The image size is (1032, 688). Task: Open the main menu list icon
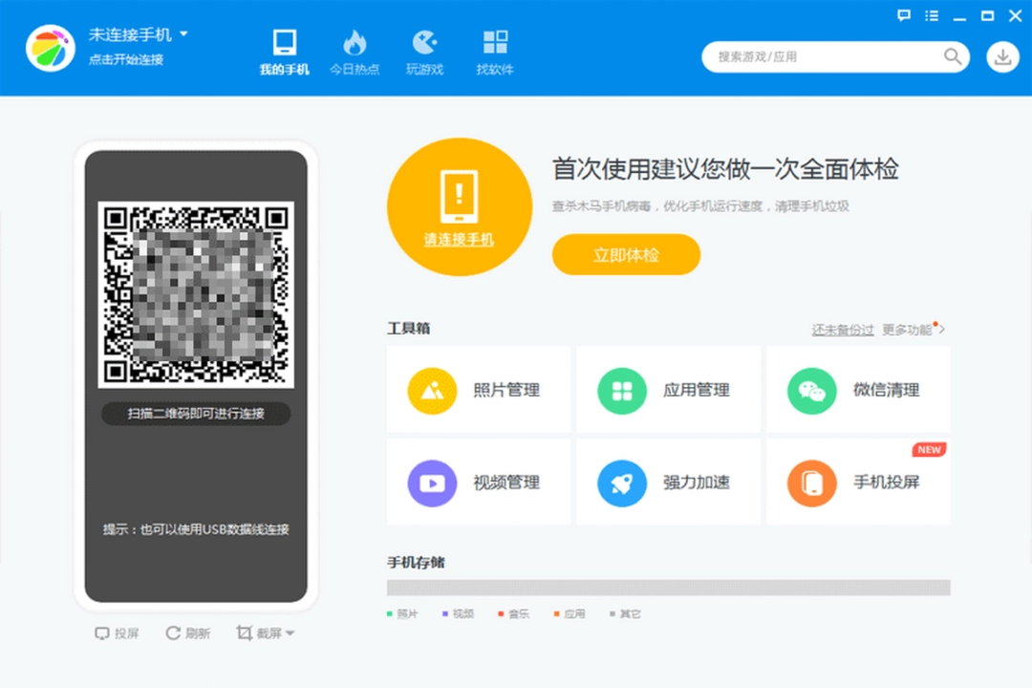932,15
